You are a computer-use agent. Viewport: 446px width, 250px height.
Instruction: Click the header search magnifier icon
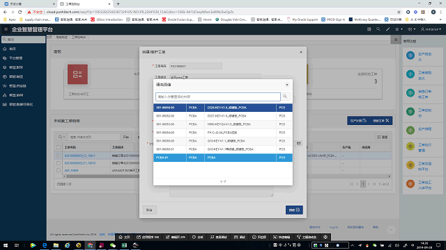(378, 29)
